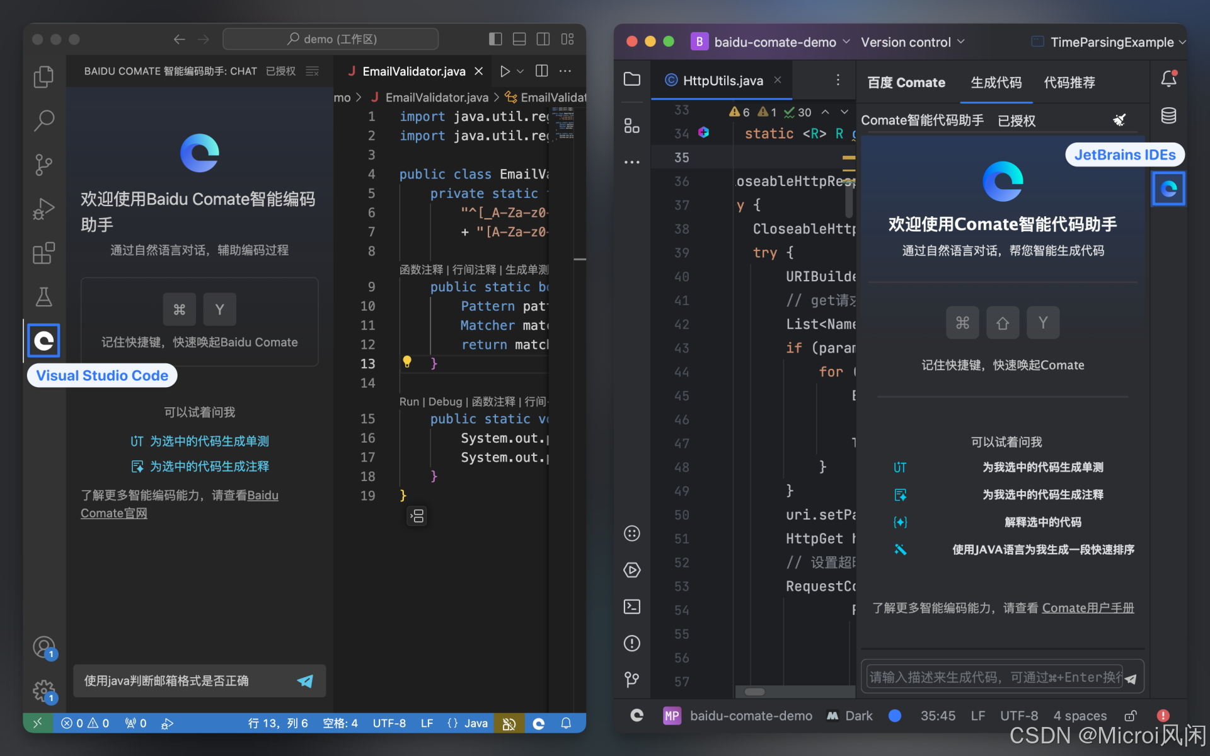Toggle the primary sidebar layout in VS Code
Screen dimensions: 1210x756
(495, 39)
